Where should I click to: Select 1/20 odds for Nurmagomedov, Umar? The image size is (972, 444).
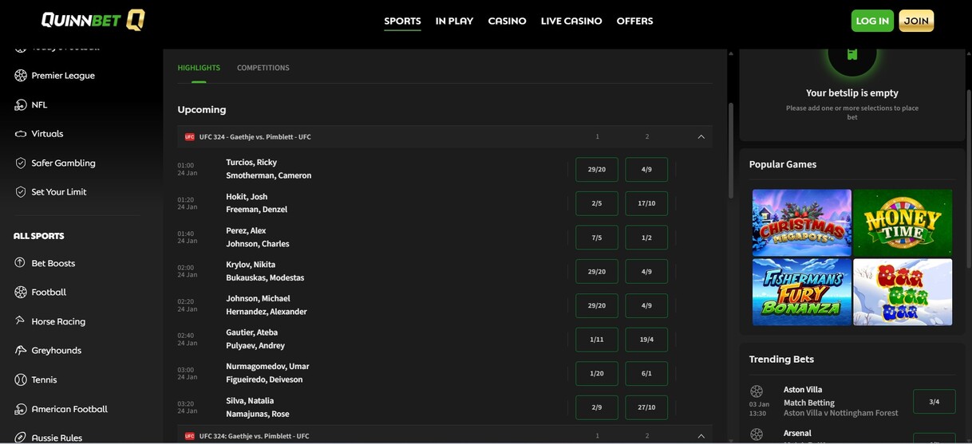pyautogui.click(x=597, y=373)
